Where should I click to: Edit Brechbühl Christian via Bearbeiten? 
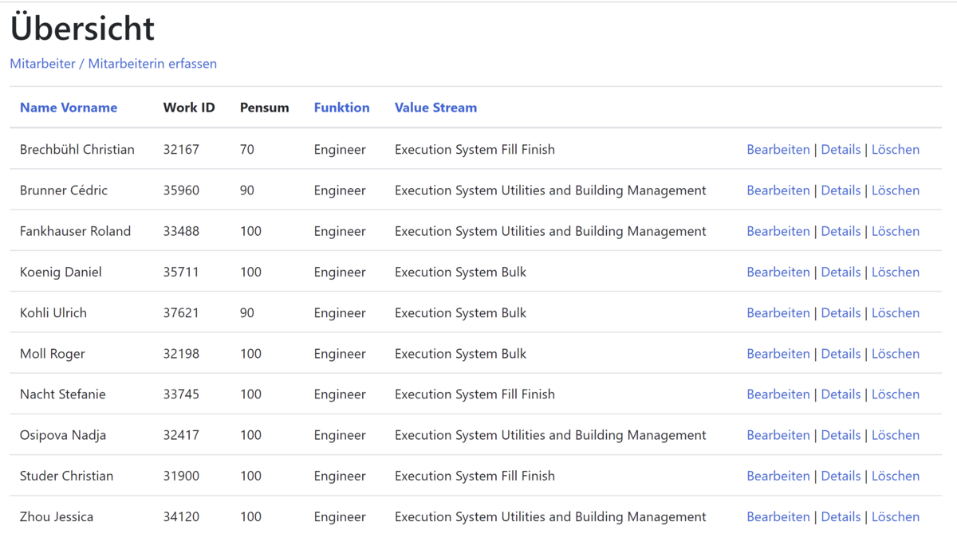tap(778, 150)
